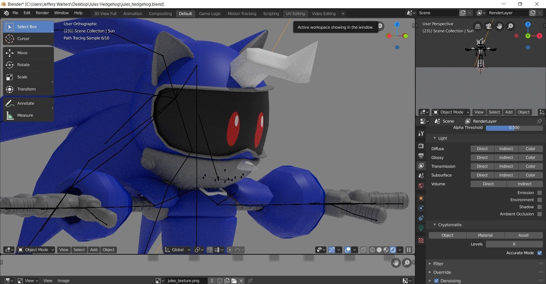Screen dimensions: 546x284
Task: Open the Texture properties tab
Action: 421,240
